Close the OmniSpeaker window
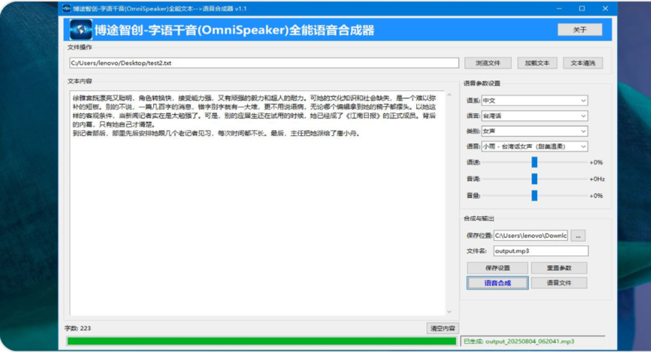The height and width of the screenshot is (352, 651). point(605,8)
